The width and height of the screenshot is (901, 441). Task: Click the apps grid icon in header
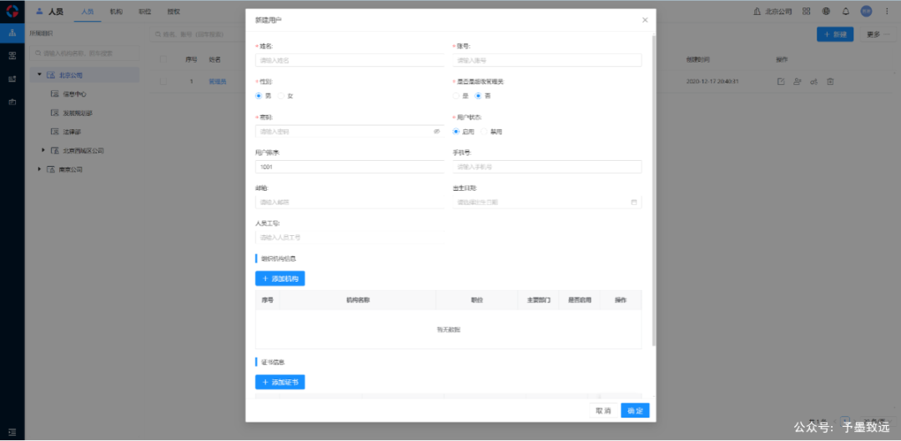tap(806, 11)
